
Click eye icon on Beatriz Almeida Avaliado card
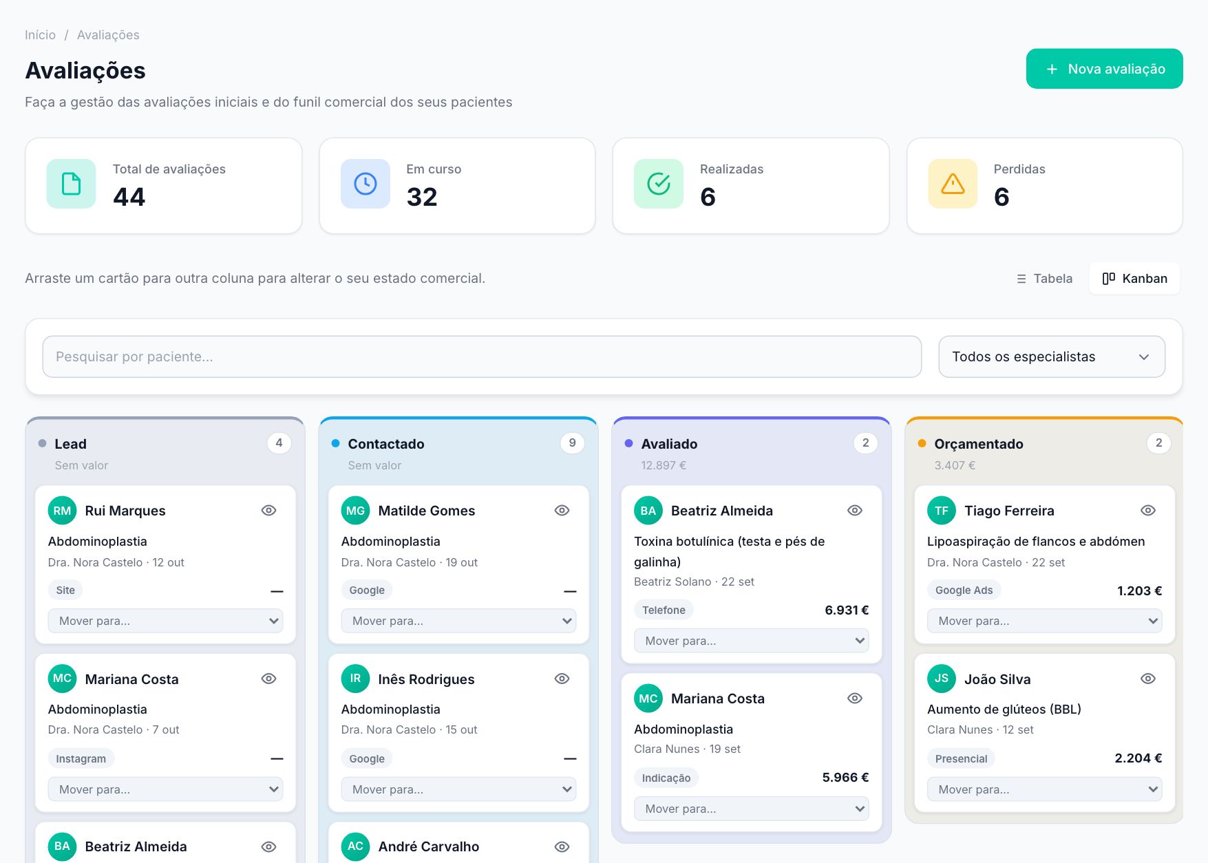[x=855, y=511]
